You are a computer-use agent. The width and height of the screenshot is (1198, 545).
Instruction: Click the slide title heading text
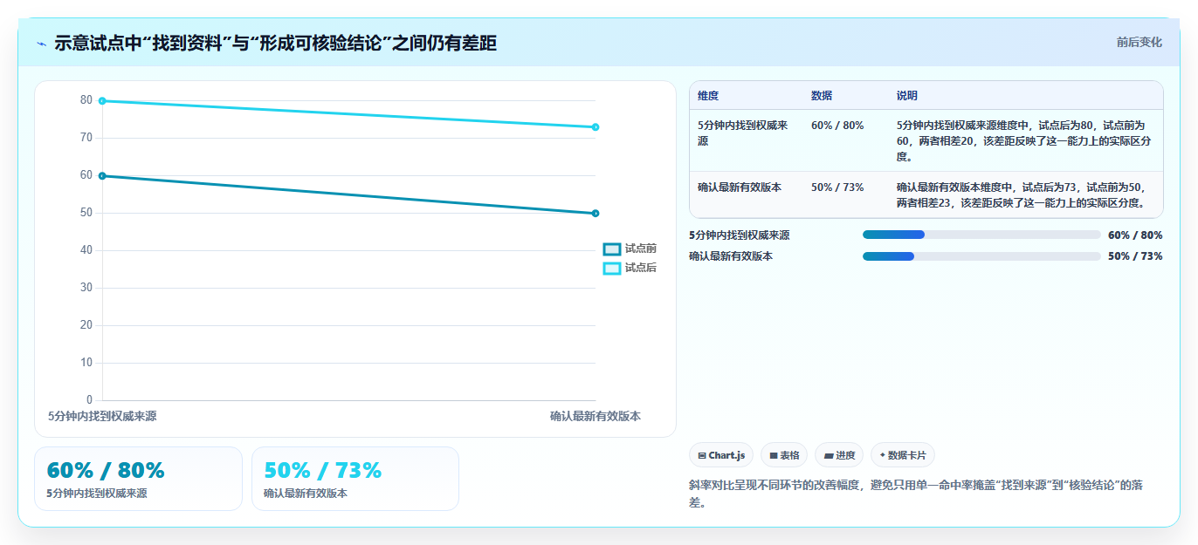[x=275, y=44]
